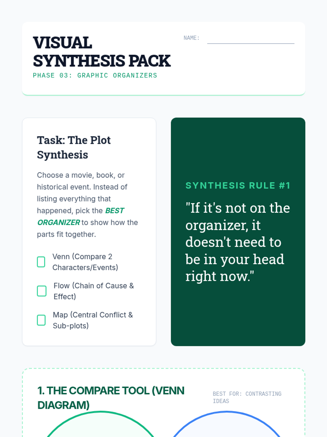Tick the Flow (Chain of Cause & Effect) checkbox

click(42, 291)
